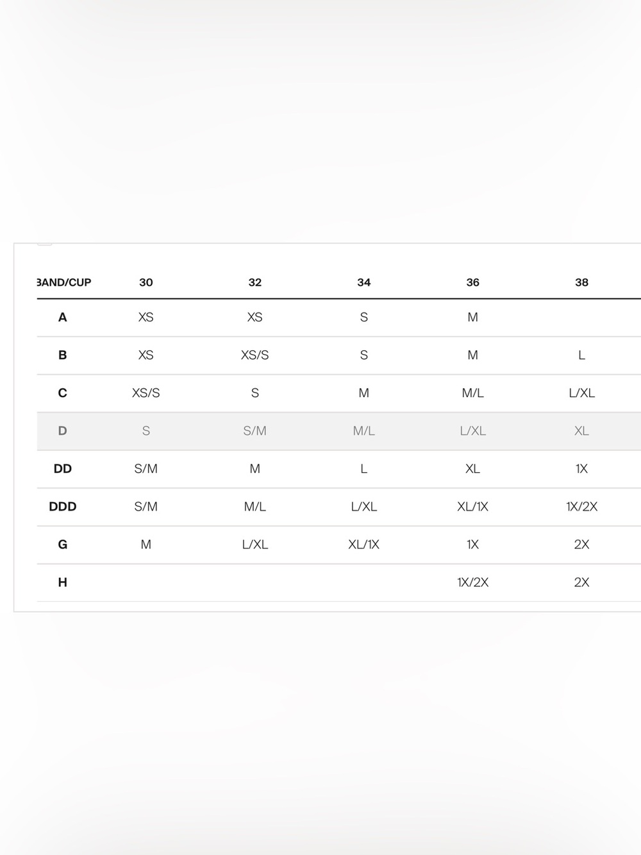Click 1X/2X cell in H row

(473, 582)
